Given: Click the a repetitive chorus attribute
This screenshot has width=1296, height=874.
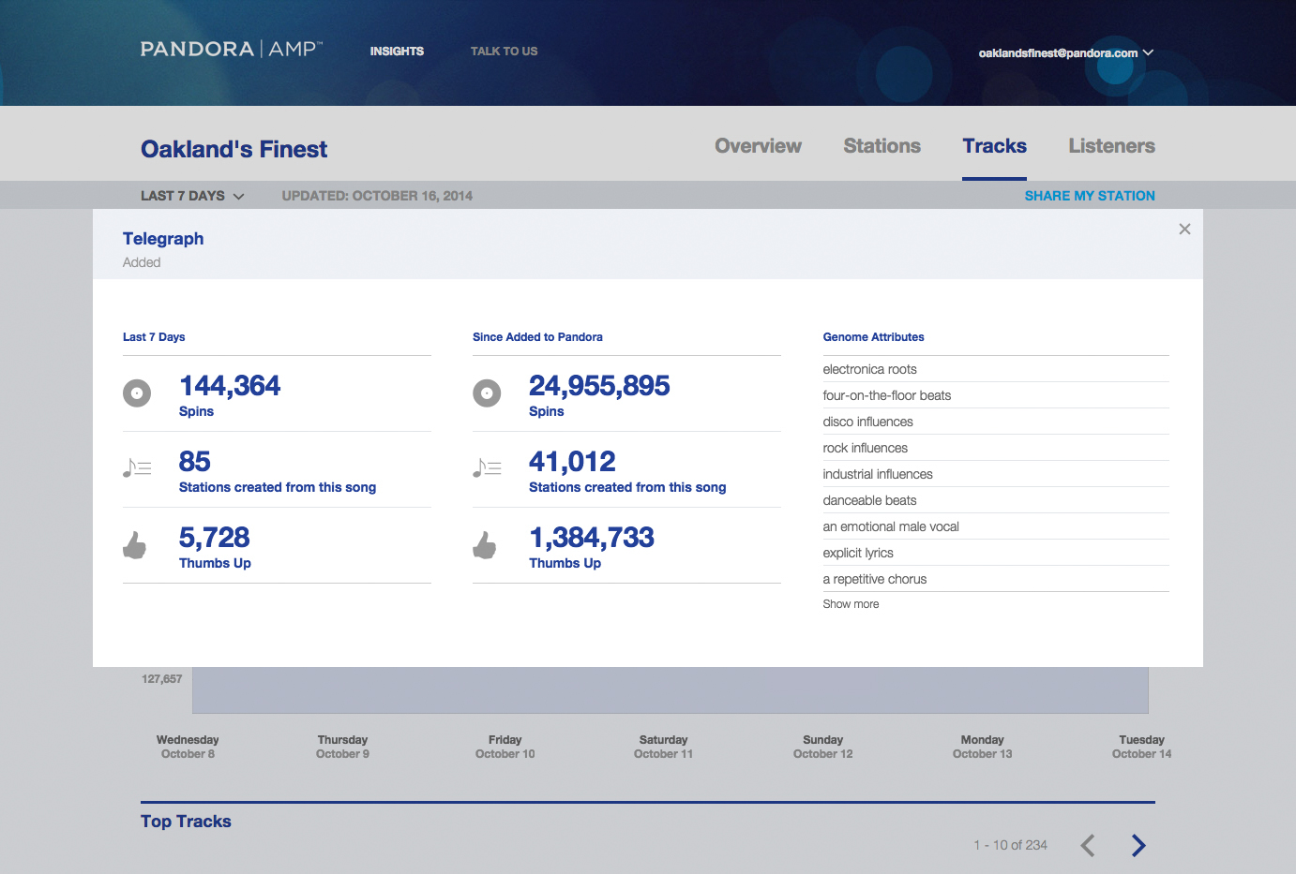Looking at the screenshot, I should coord(874,579).
